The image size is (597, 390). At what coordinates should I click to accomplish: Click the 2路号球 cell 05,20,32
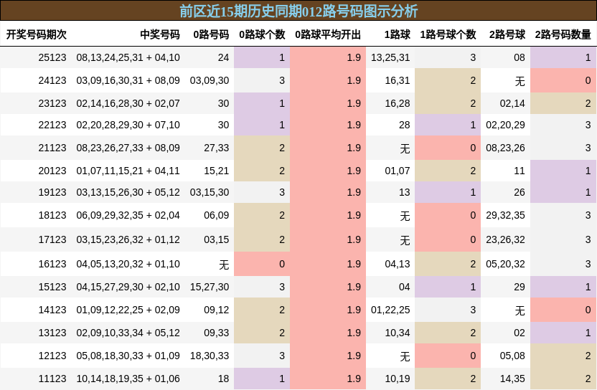(505, 264)
